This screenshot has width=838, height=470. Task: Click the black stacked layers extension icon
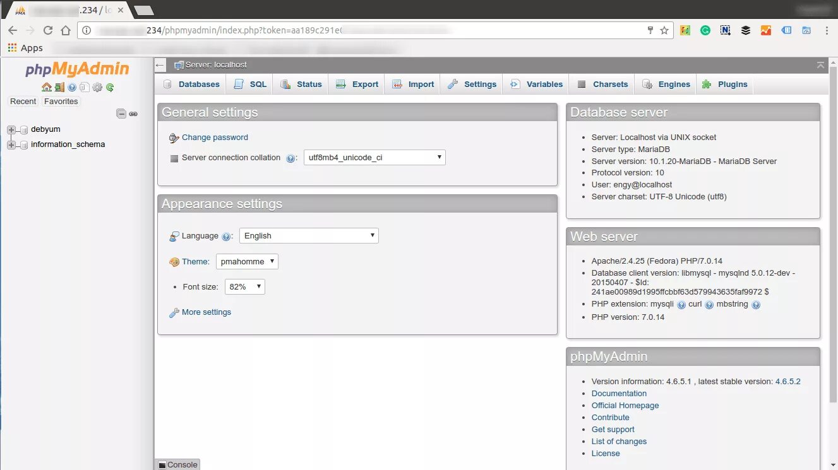[746, 30]
